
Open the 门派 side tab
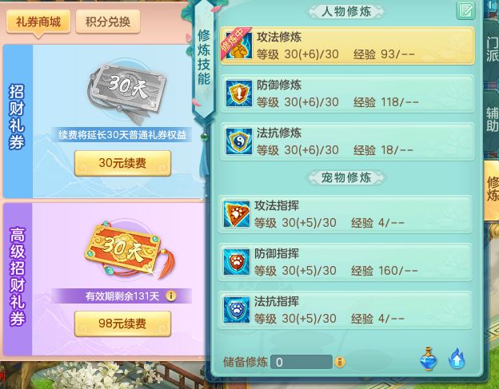click(492, 50)
